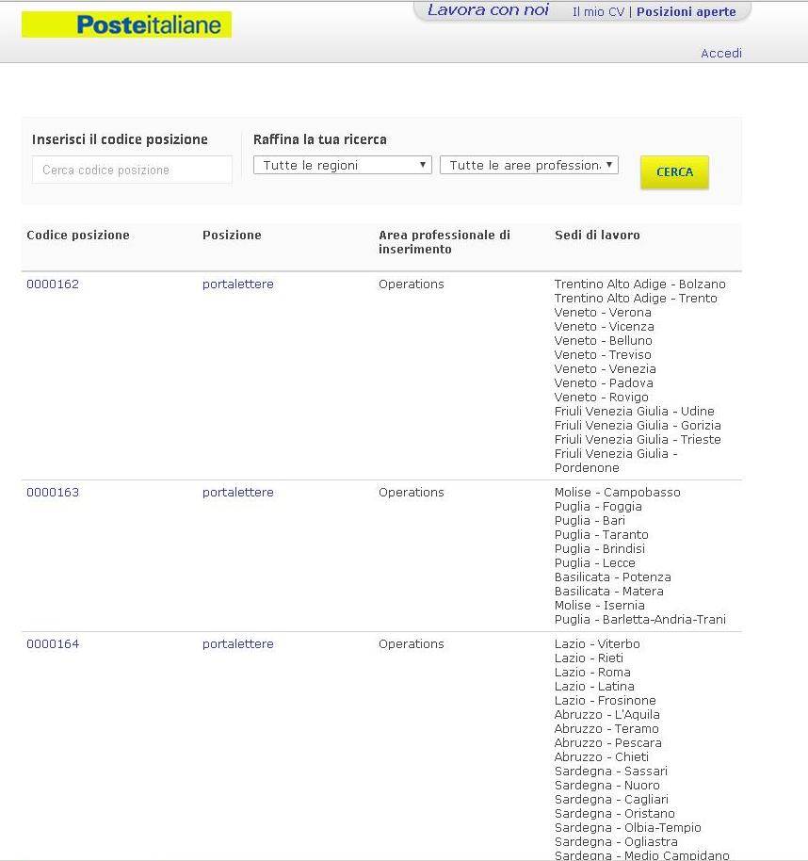Viewport: 808px width, 861px height.
Task: Click the Accedi login link
Action: click(720, 54)
